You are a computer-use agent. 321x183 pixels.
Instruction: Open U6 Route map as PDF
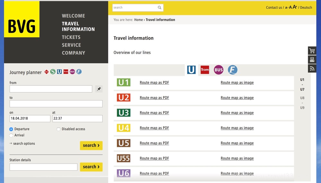tap(154, 173)
